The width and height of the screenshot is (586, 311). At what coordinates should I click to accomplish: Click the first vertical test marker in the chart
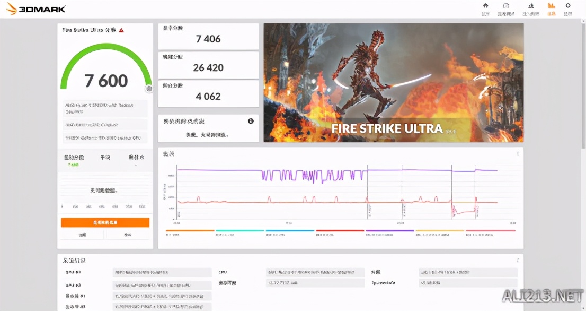pos(367,192)
